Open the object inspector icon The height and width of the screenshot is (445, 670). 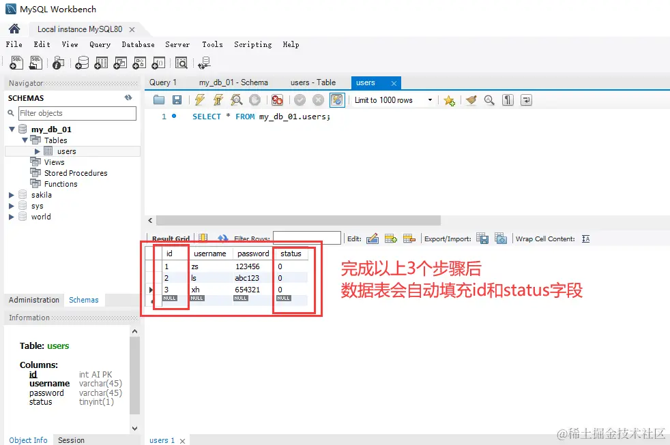pyautogui.click(x=58, y=63)
